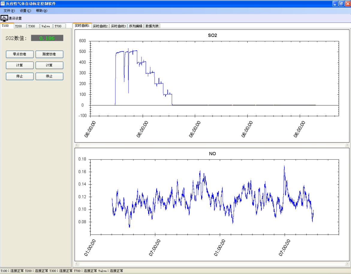Screen dimensions: 351x274
Task: Click right arrow of NO chart scrollbar
Action: [x=347, y=264]
